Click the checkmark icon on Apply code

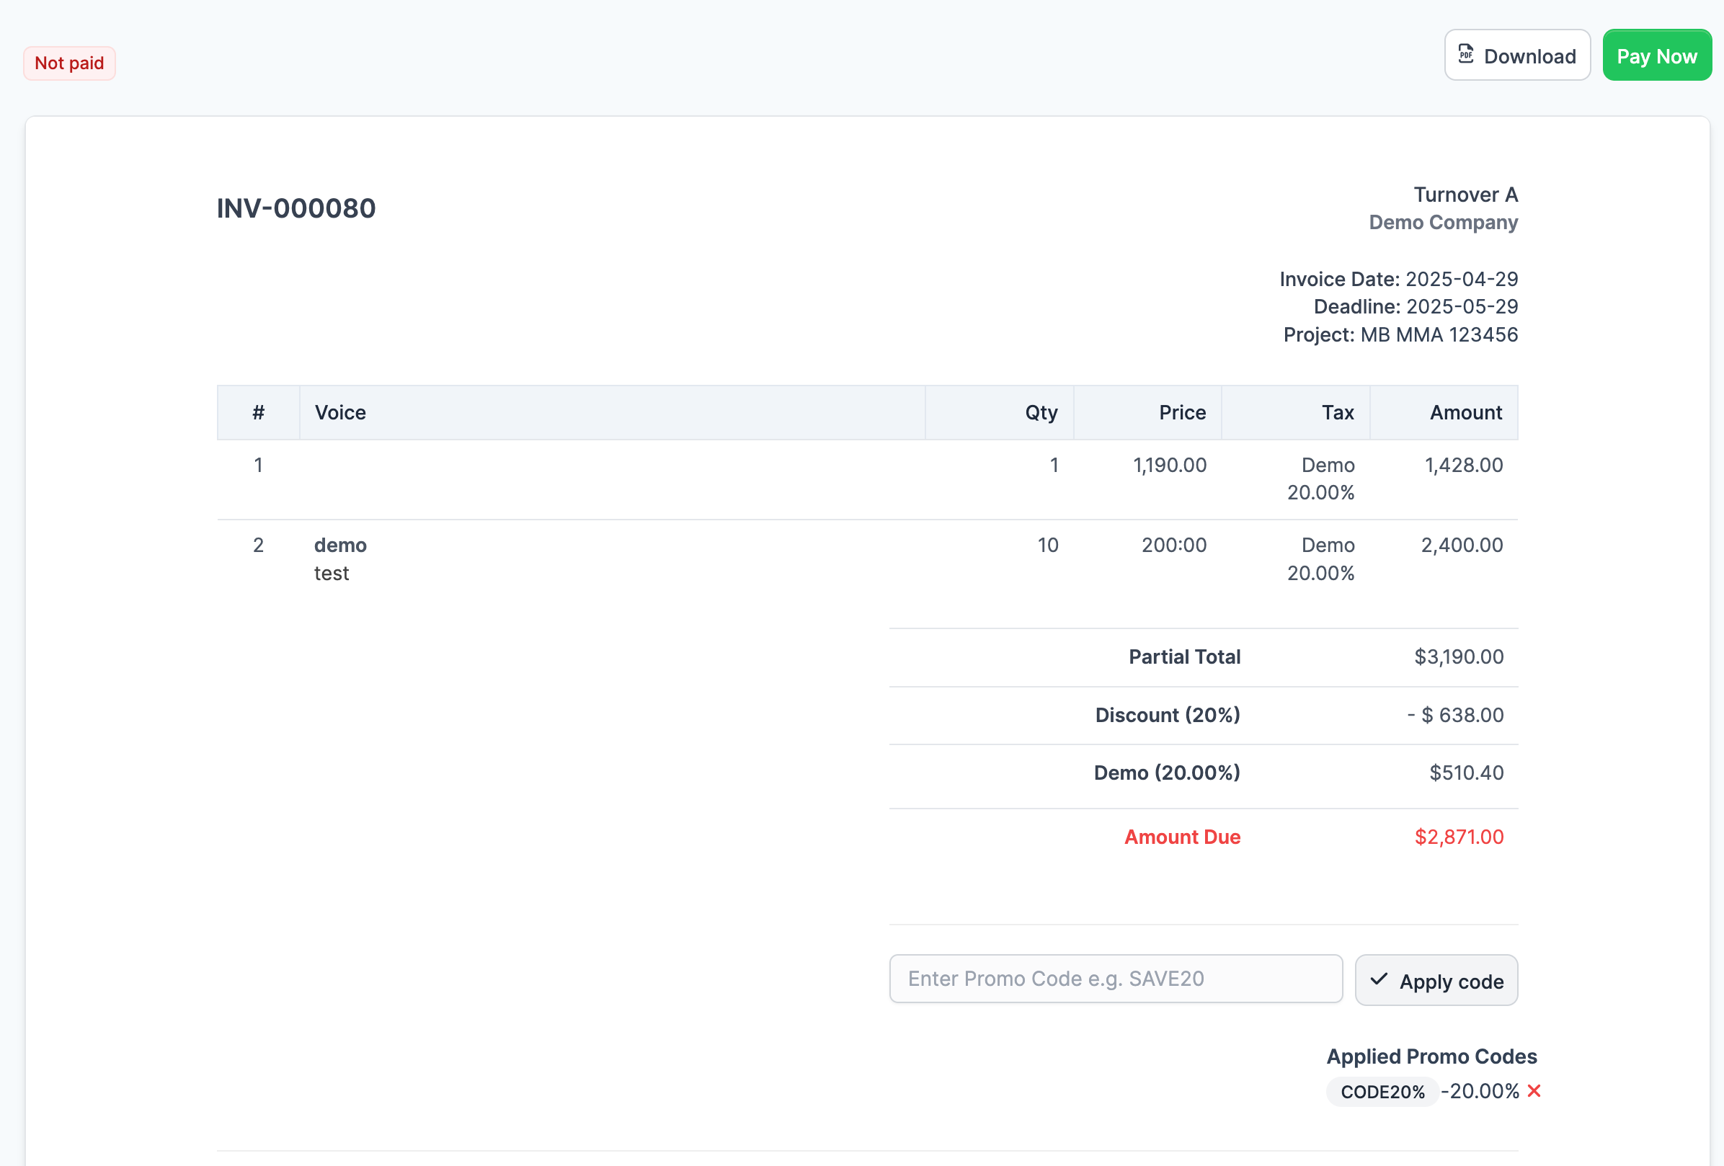(x=1378, y=979)
